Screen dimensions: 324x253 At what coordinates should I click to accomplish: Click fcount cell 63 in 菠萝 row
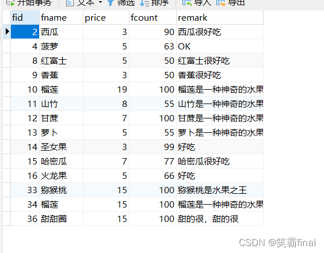tap(153, 46)
